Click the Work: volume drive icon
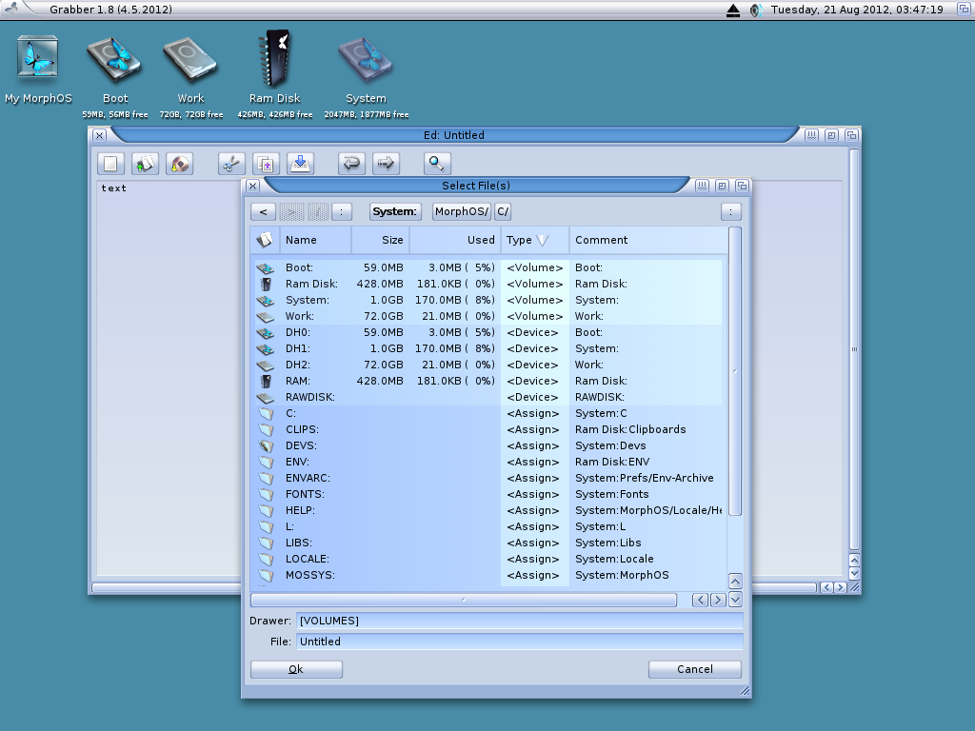Viewport: 975px width, 731px height. [x=266, y=316]
